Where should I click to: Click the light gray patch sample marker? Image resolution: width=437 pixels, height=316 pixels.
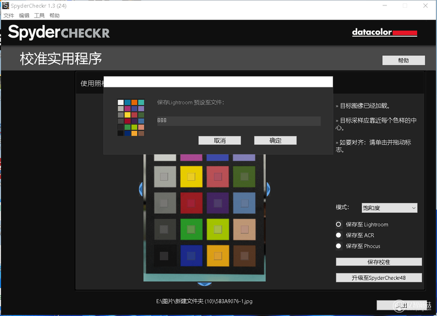coord(164,177)
